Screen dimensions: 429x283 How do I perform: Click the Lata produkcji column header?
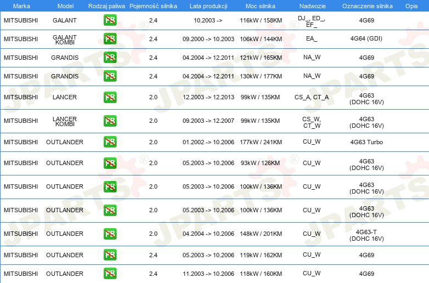(x=208, y=6)
